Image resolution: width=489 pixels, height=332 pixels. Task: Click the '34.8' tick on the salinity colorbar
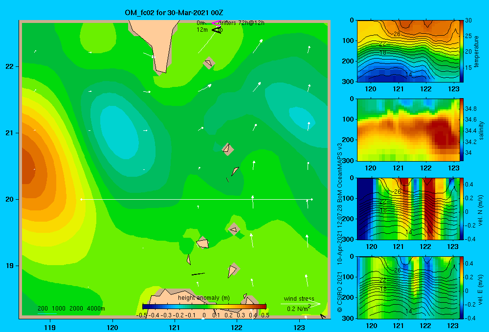click(470, 108)
